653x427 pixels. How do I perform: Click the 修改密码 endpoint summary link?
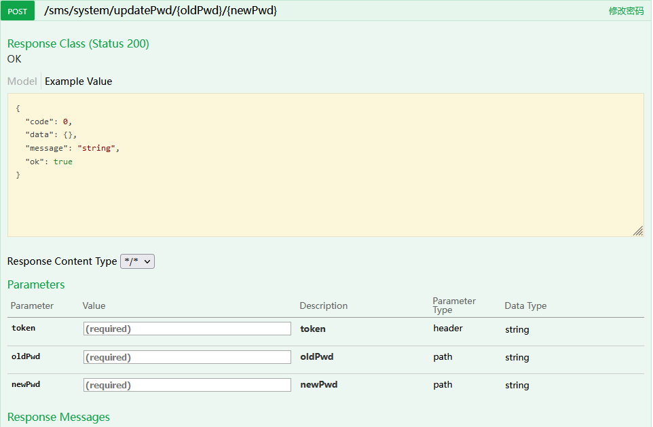pos(626,12)
